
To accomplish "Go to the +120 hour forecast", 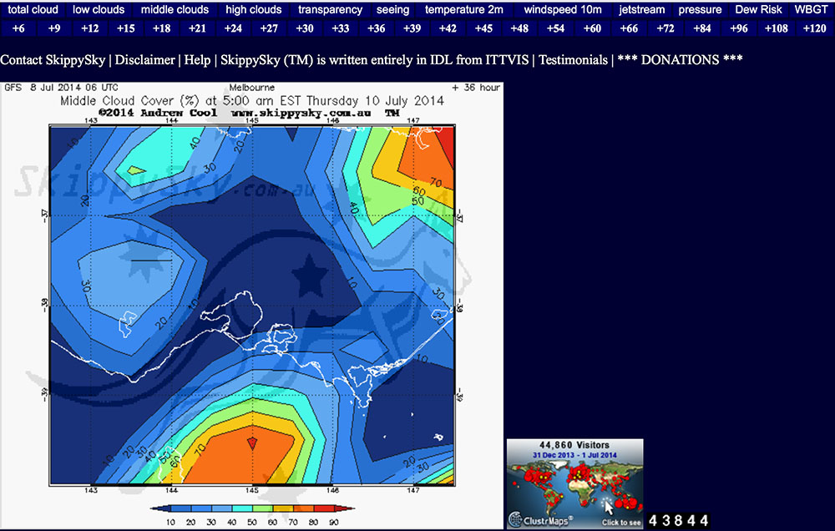I will tap(814, 28).
